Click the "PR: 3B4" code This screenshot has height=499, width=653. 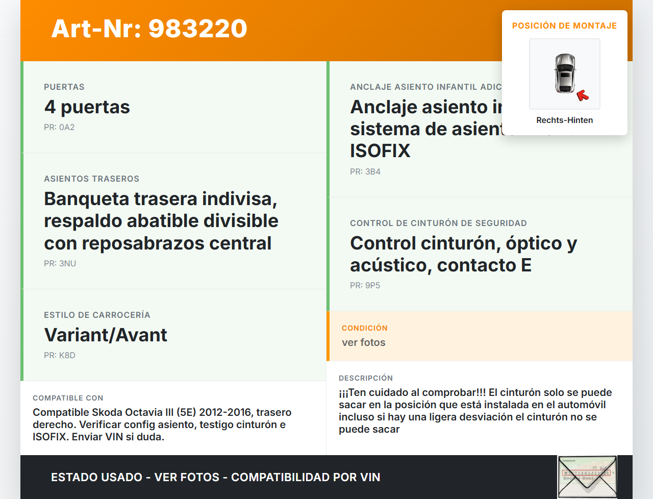click(365, 172)
